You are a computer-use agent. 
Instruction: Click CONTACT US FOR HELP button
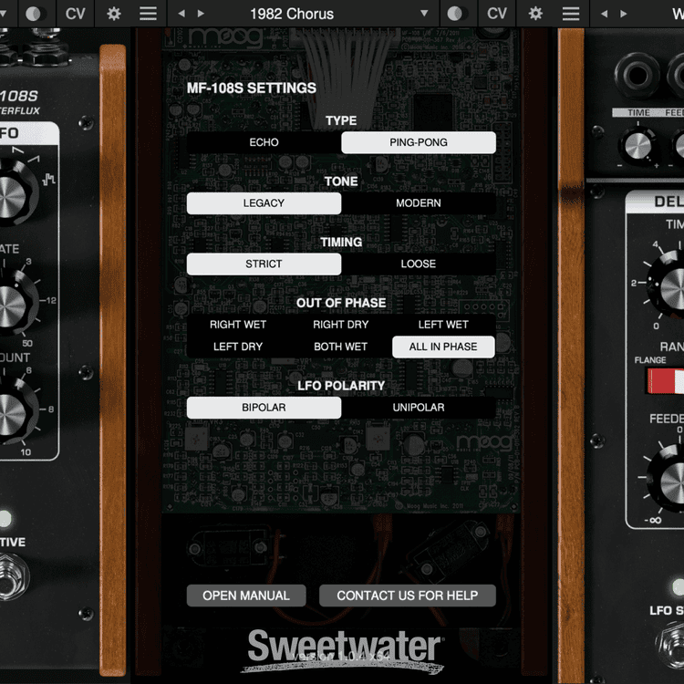coord(408,596)
